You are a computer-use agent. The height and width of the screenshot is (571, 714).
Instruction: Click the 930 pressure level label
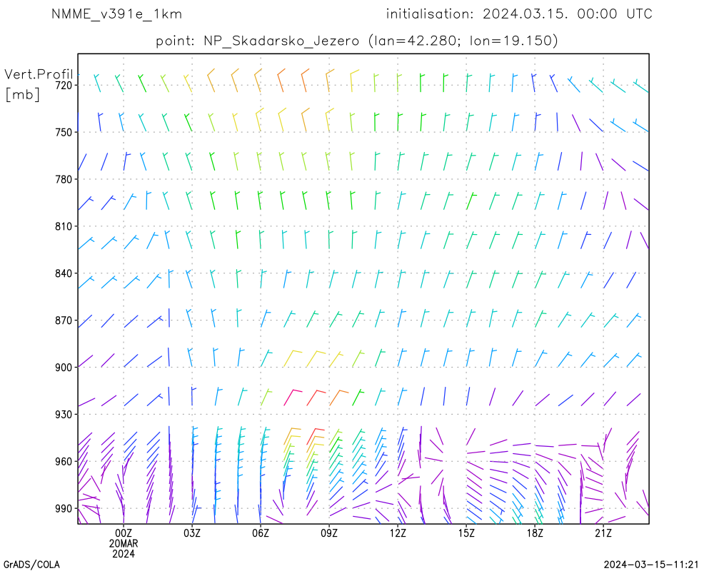(64, 415)
